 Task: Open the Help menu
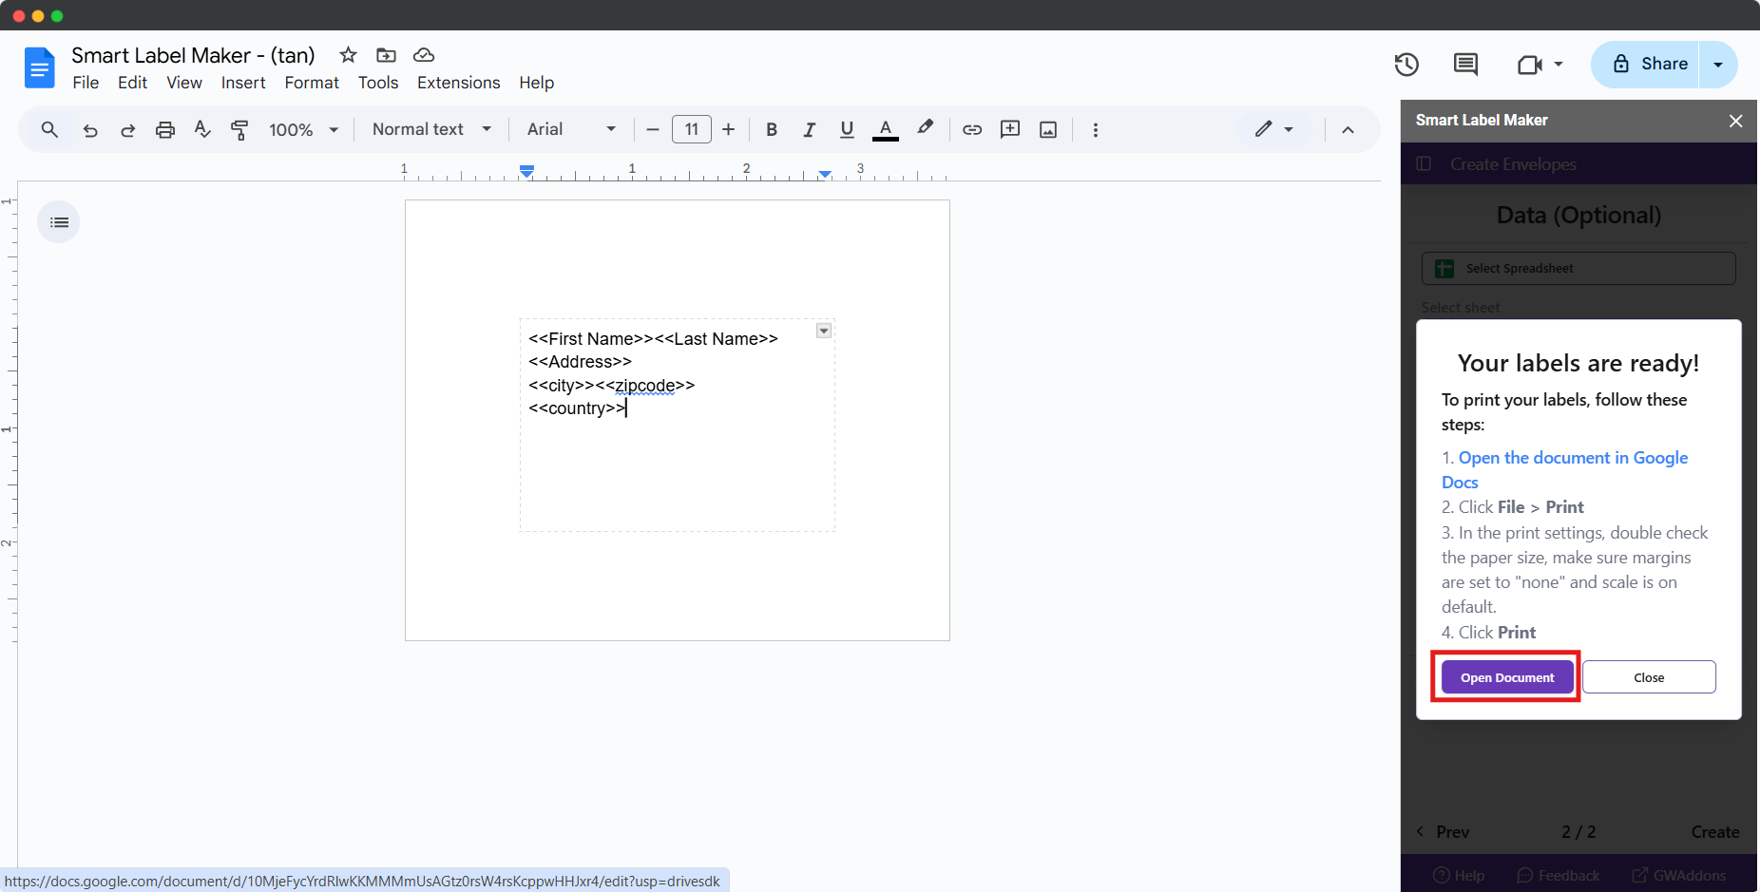click(x=536, y=83)
